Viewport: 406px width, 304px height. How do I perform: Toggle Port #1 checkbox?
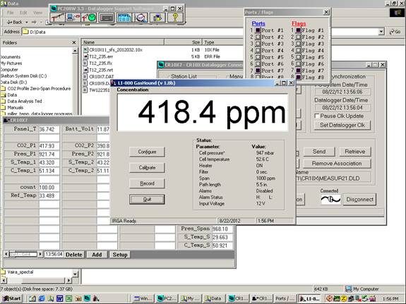tap(258, 30)
